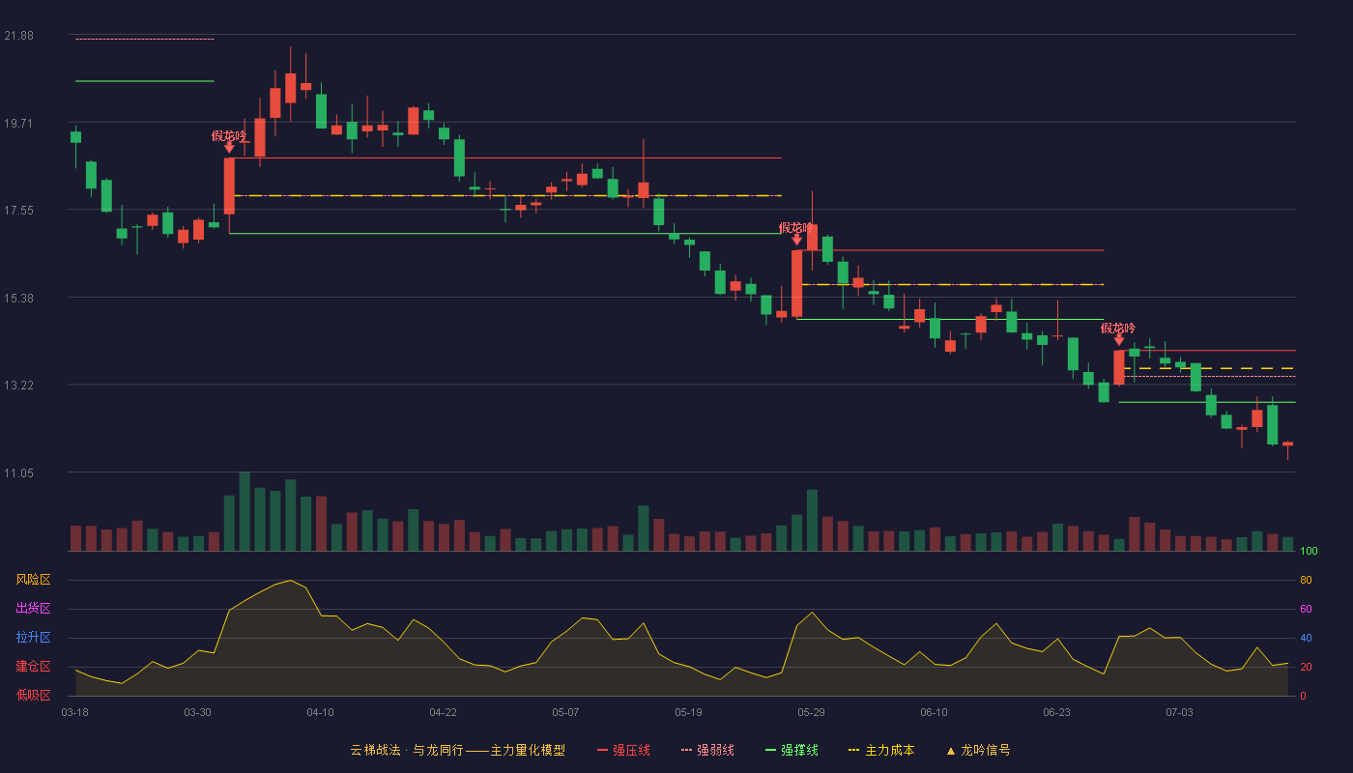Screen dimensions: 1353x773
Task: Toggle the 主力成本 legend entry
Action: tap(881, 750)
